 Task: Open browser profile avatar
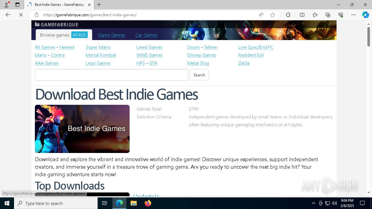[6, 5]
